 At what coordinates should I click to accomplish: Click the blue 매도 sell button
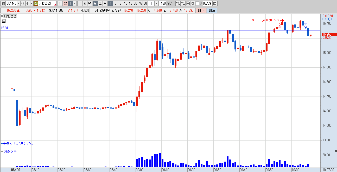212,10
